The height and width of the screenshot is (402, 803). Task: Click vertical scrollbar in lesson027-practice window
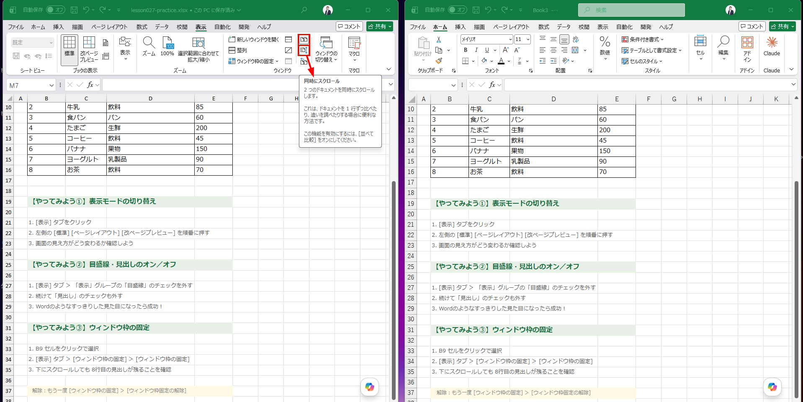[394, 289]
